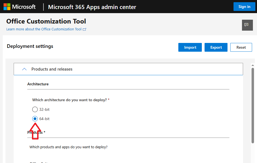Open the feedback chat icon button
Viewport: 257px width, 163px height.
pyautogui.click(x=247, y=25)
